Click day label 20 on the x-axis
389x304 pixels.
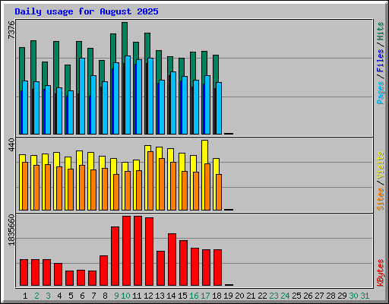click(239, 296)
